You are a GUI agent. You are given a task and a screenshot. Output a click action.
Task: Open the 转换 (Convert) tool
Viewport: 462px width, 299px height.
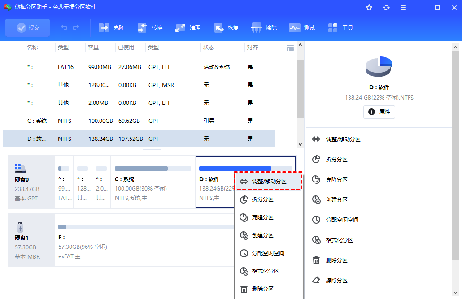[x=150, y=27]
